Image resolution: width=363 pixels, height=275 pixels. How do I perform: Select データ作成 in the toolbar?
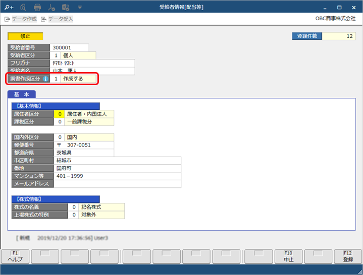coord(22,19)
